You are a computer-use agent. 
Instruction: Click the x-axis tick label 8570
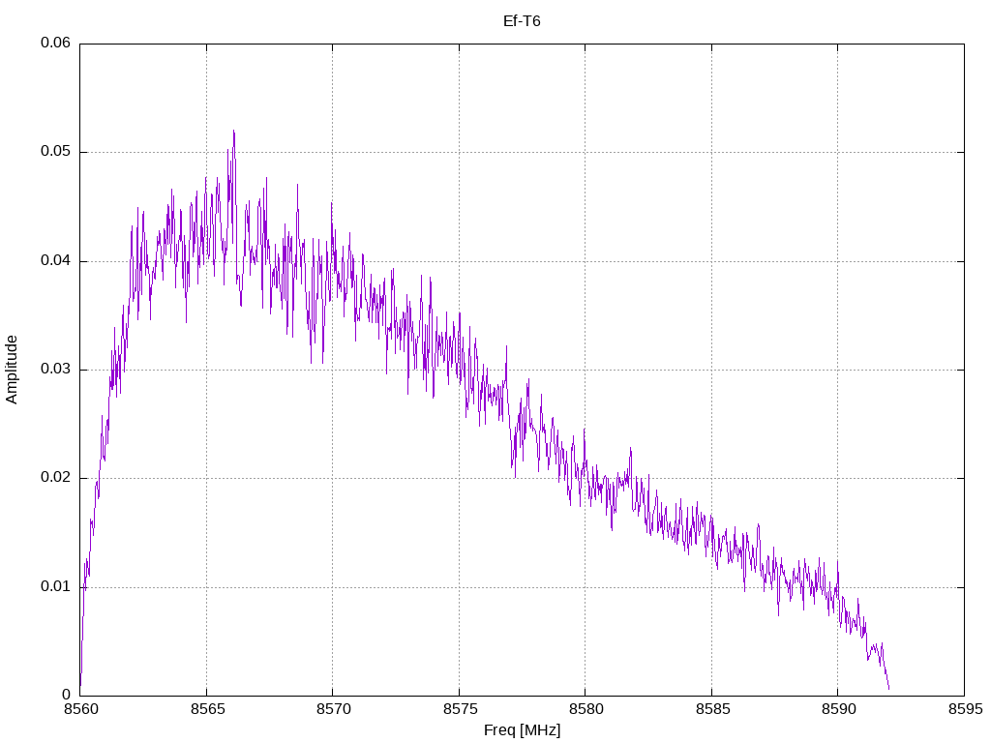(333, 709)
